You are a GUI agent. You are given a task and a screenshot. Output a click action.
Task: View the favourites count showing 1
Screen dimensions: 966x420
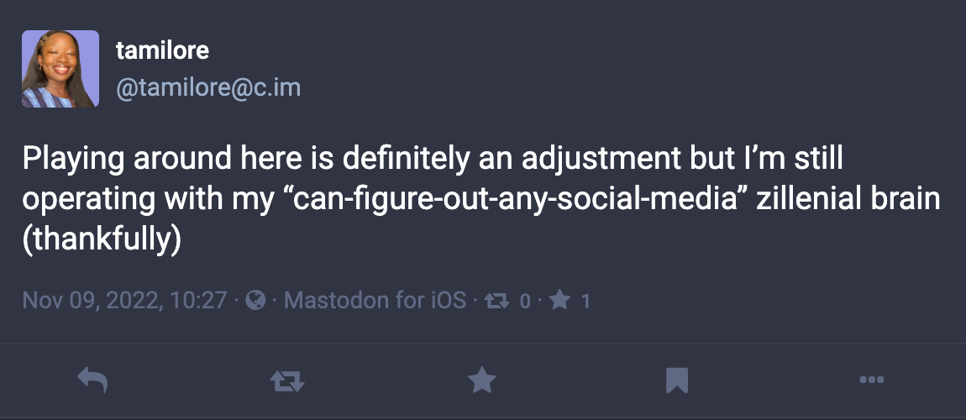[585, 300]
